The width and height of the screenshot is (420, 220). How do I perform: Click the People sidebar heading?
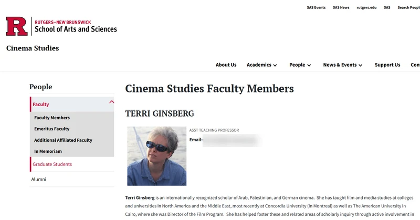click(x=41, y=87)
